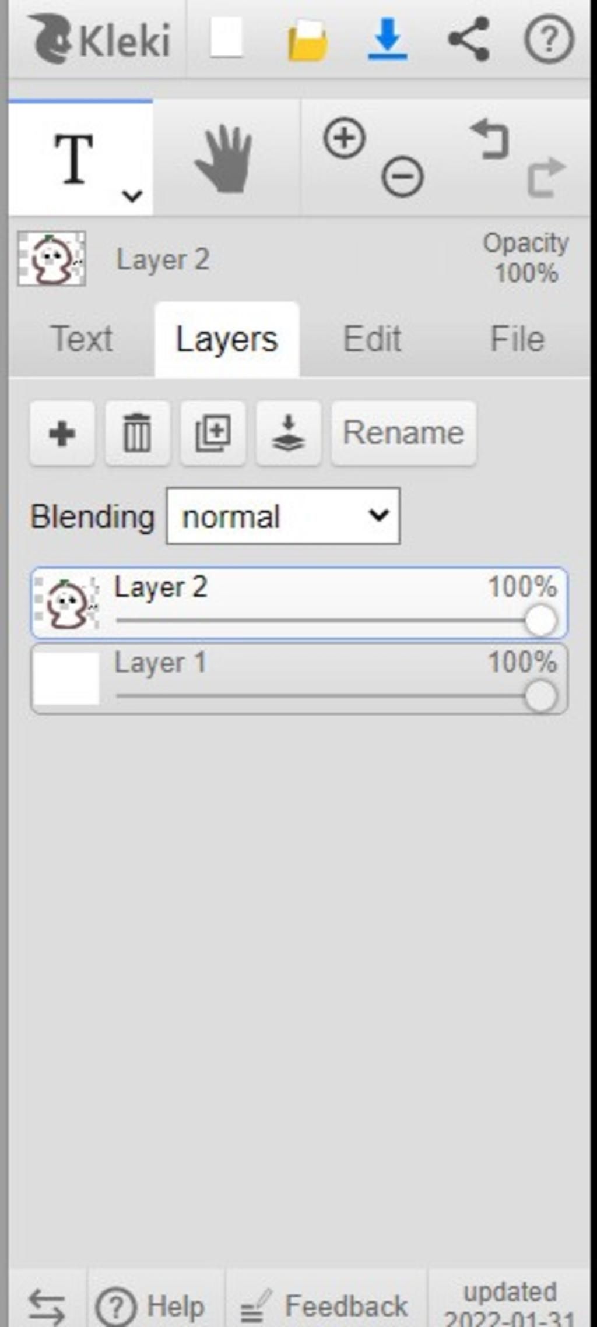Click the zoom out icon
This screenshot has width=597, height=1327.
(402, 176)
